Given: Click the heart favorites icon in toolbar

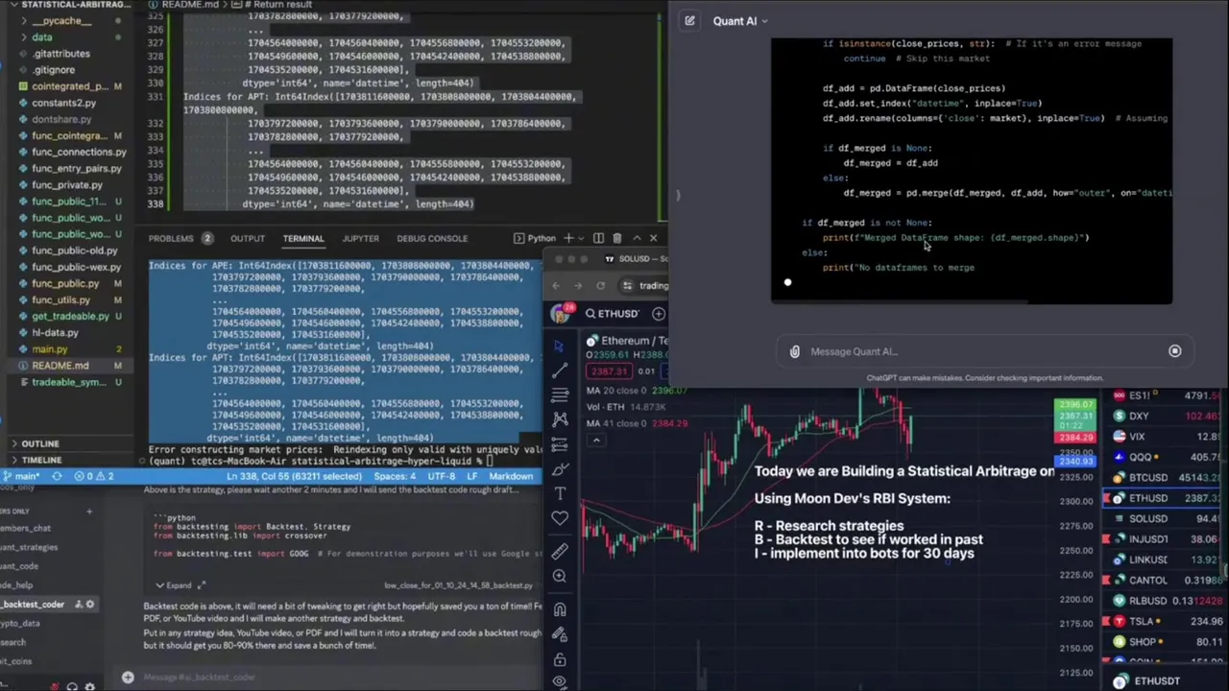Looking at the screenshot, I should coord(560,518).
